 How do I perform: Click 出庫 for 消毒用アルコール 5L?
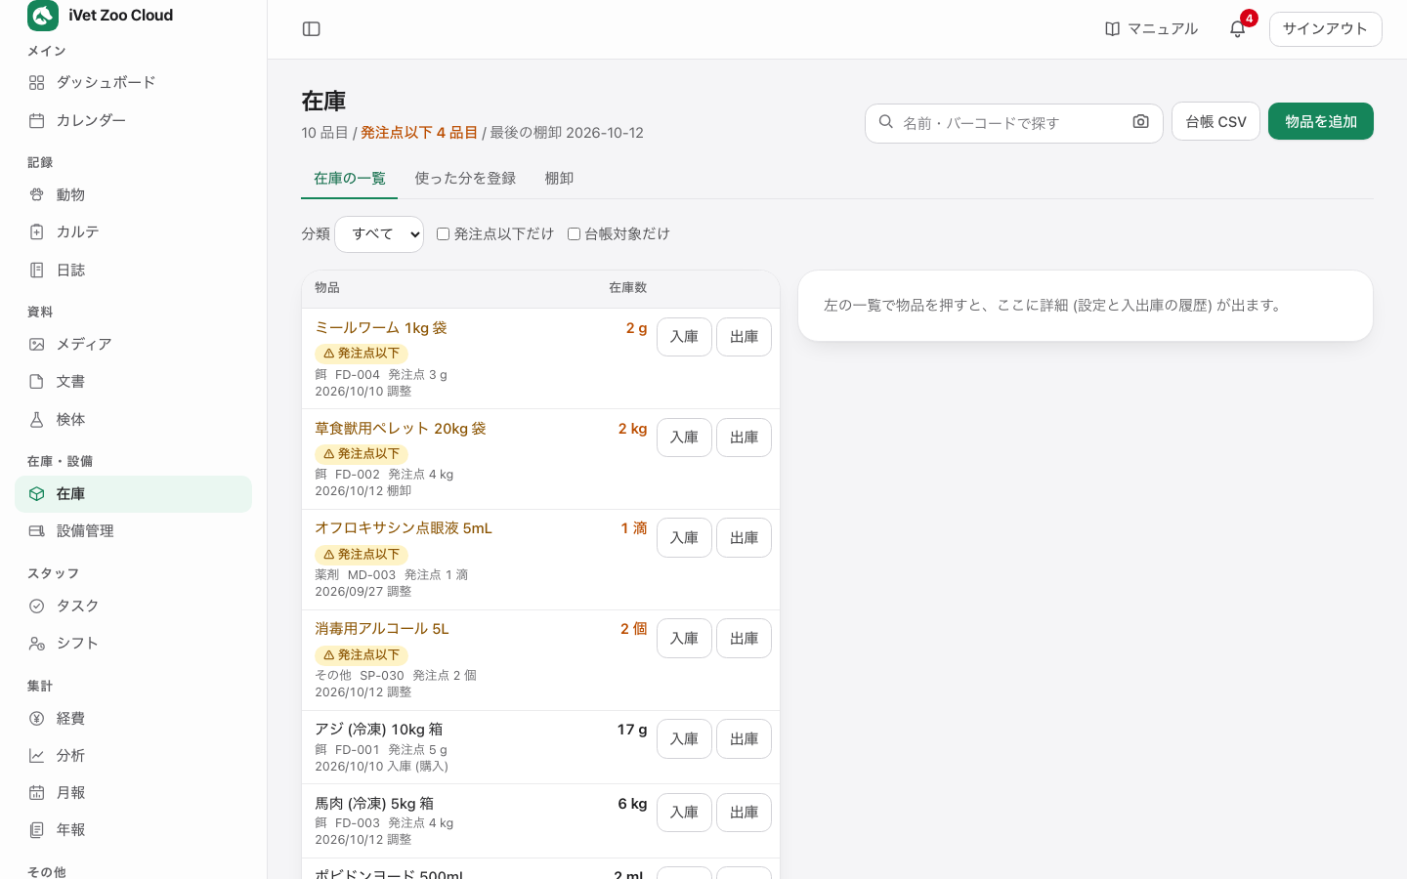pyautogui.click(x=744, y=639)
